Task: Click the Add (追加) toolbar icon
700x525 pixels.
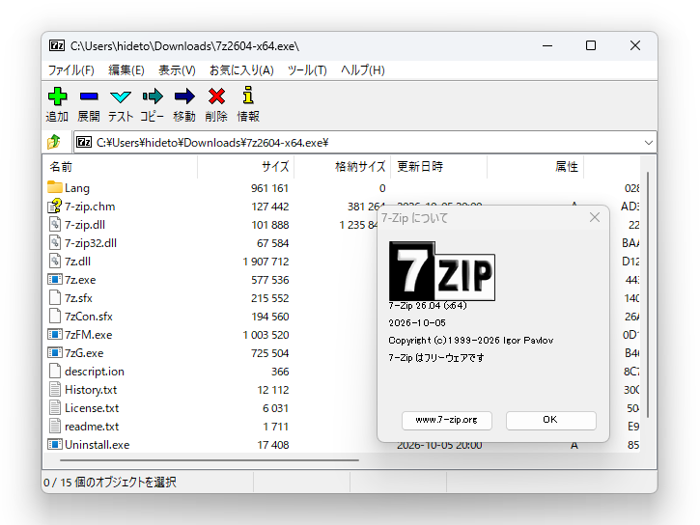Action: pos(57,97)
